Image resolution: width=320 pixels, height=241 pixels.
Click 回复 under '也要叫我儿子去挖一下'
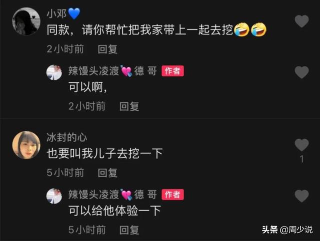coord(107,173)
